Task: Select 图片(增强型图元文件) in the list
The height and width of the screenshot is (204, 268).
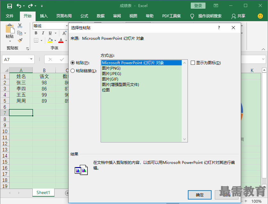Action: (x=141, y=85)
